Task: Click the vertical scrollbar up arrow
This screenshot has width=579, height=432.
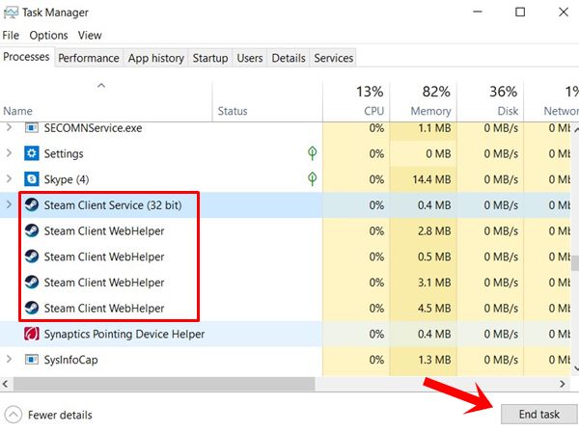Action: [x=575, y=129]
